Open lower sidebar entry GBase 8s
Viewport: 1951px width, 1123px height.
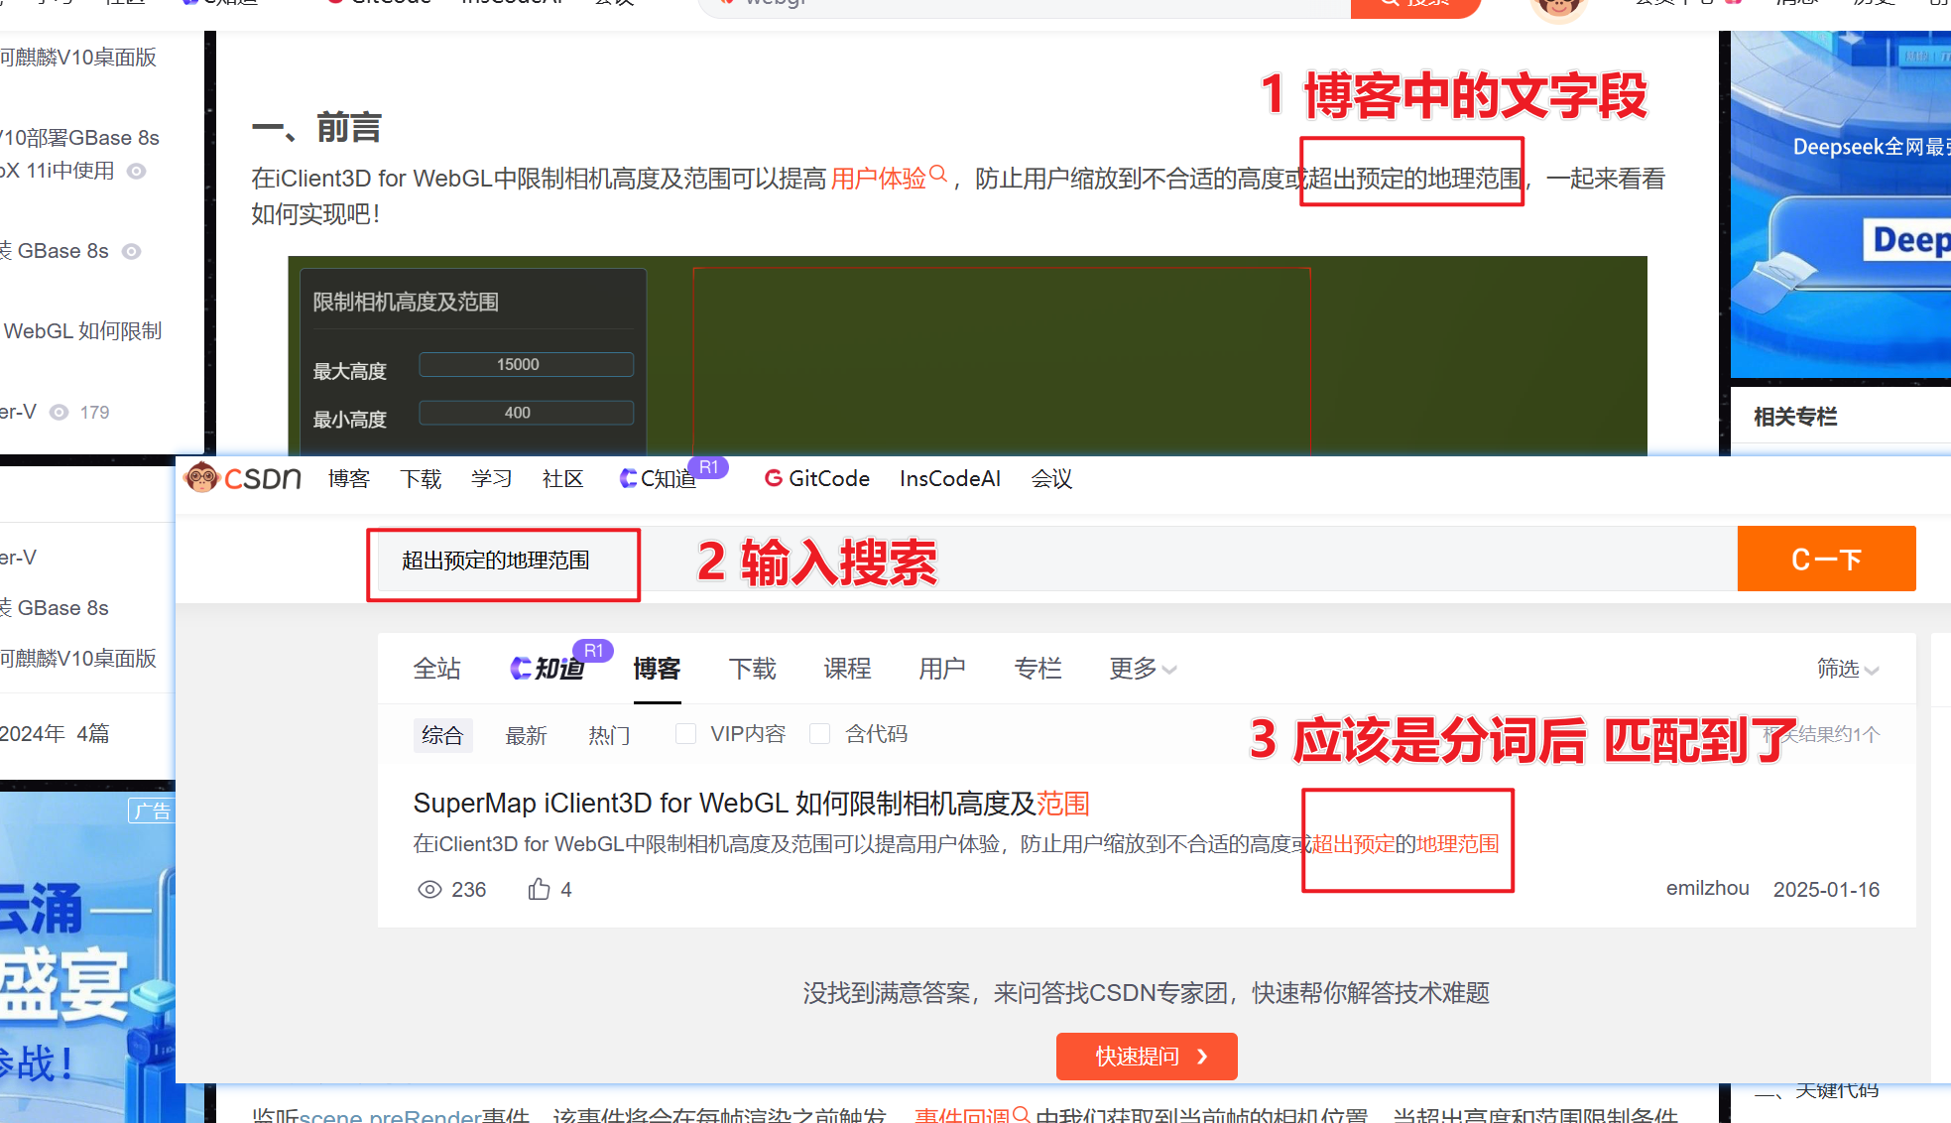[55, 607]
